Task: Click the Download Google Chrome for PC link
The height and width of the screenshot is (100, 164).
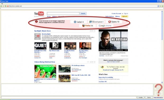Action: tap(113, 70)
